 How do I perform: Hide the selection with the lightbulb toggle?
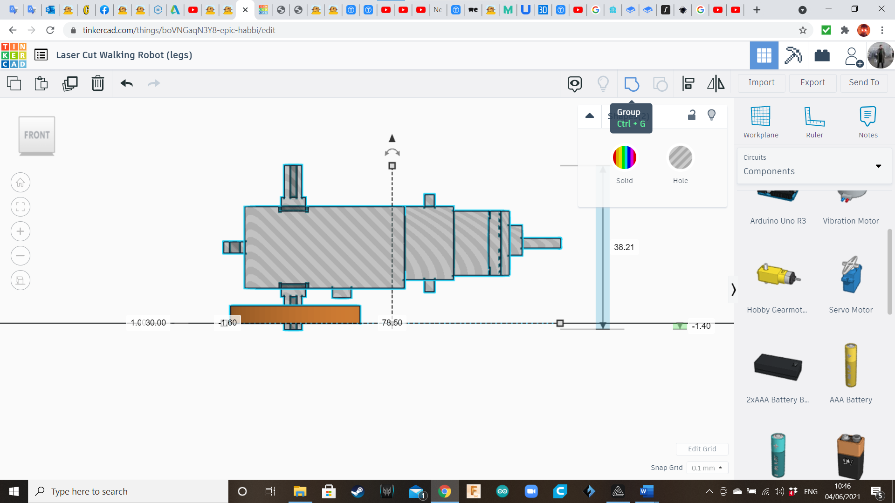click(711, 115)
